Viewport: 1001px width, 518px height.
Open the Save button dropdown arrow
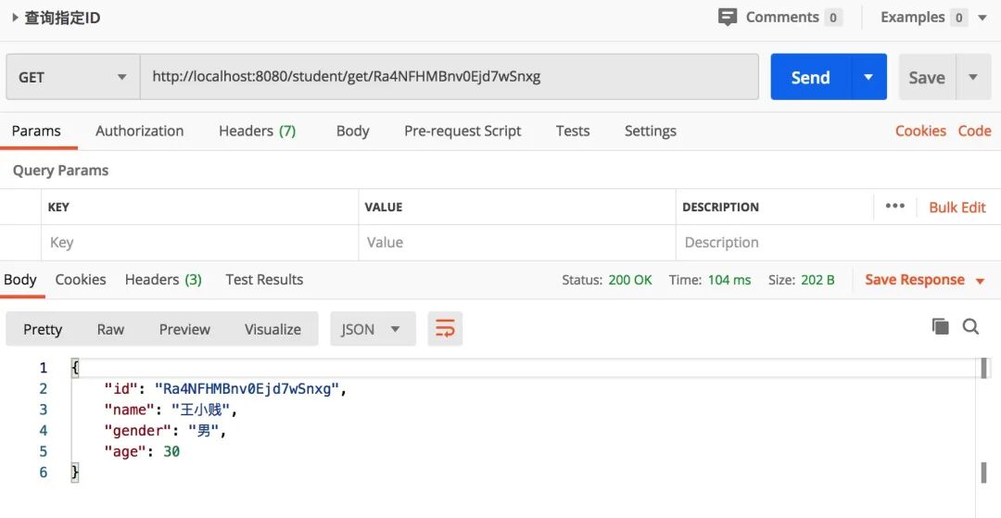point(973,78)
